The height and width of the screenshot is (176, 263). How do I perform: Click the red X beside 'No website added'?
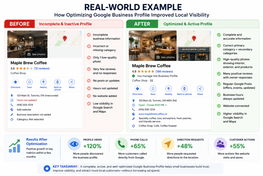[89, 96]
